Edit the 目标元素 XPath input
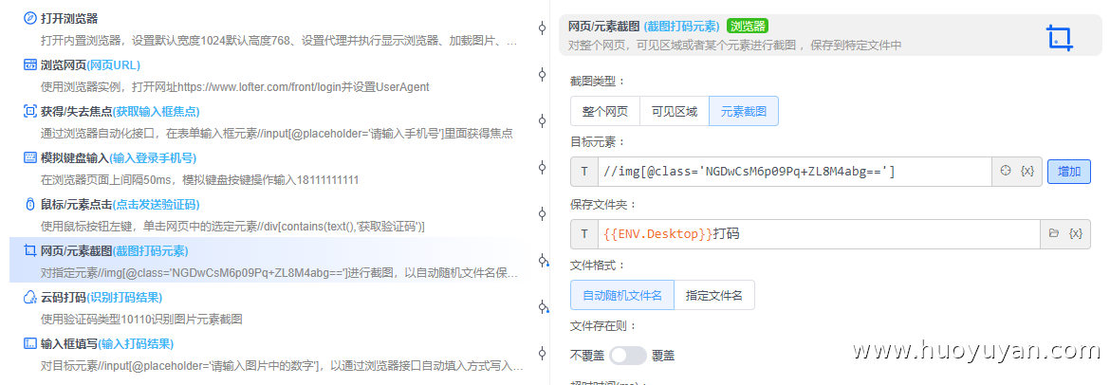This screenshot has width=1110, height=385. 795,172
